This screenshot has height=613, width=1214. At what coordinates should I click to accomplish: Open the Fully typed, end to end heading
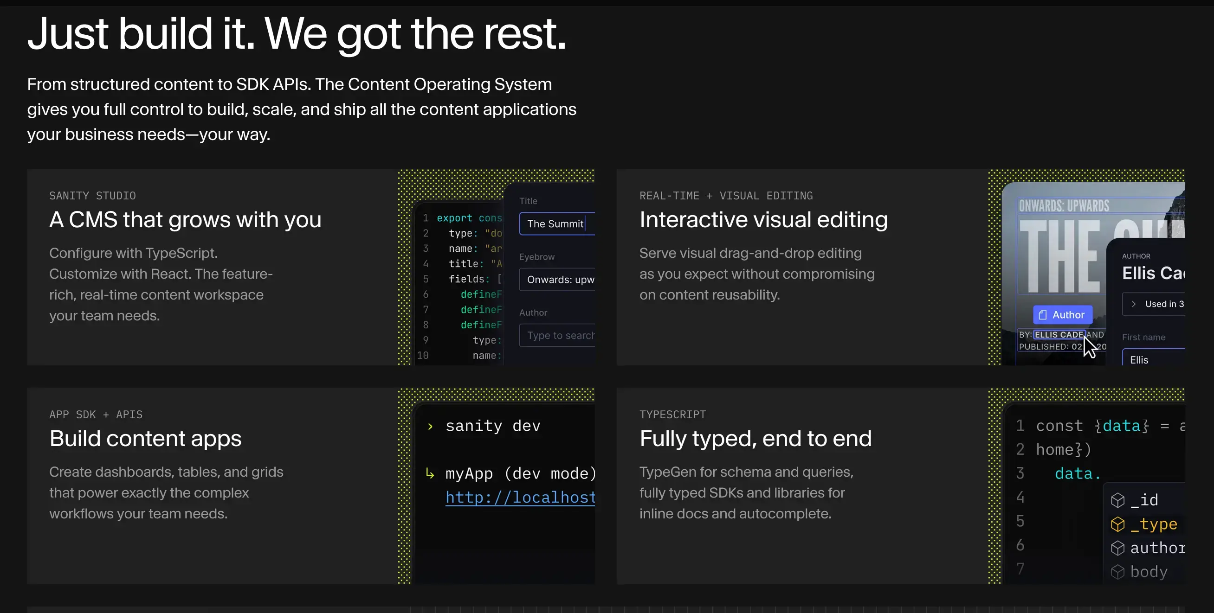coord(756,438)
